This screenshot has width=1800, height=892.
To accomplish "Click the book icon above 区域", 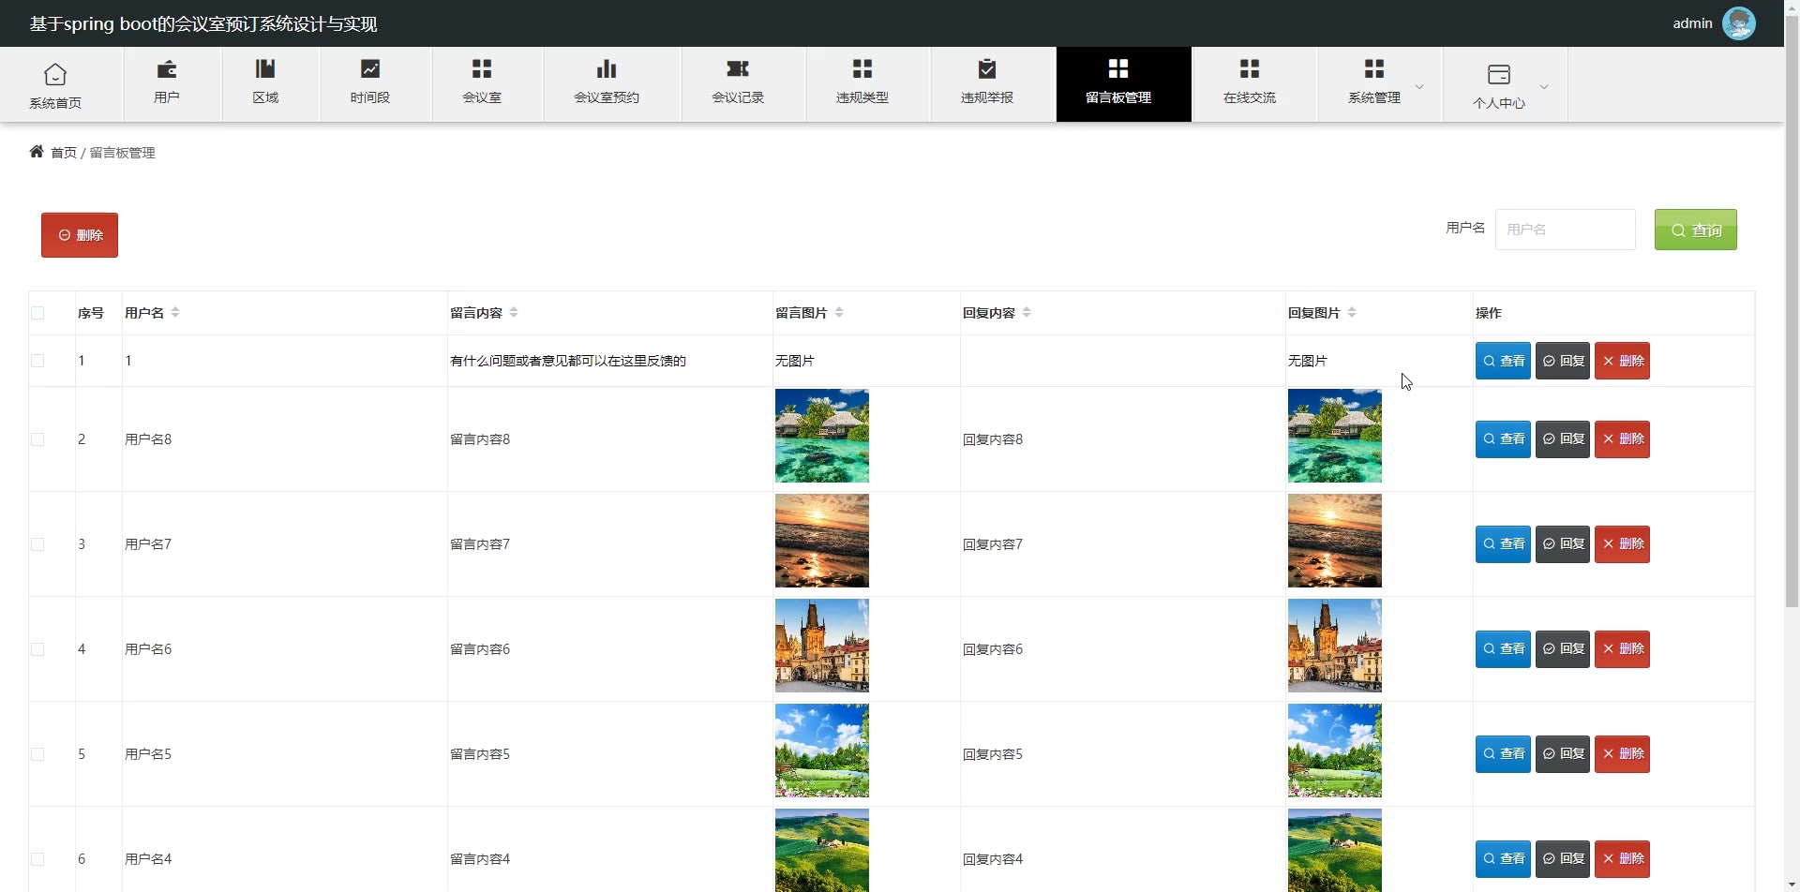I will (x=265, y=68).
